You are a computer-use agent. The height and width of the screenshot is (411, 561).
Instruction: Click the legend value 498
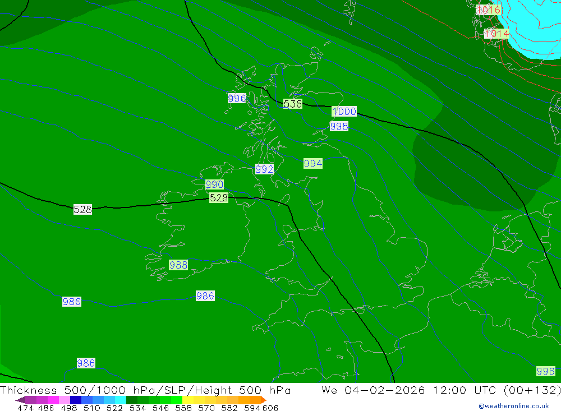[x=68, y=408]
